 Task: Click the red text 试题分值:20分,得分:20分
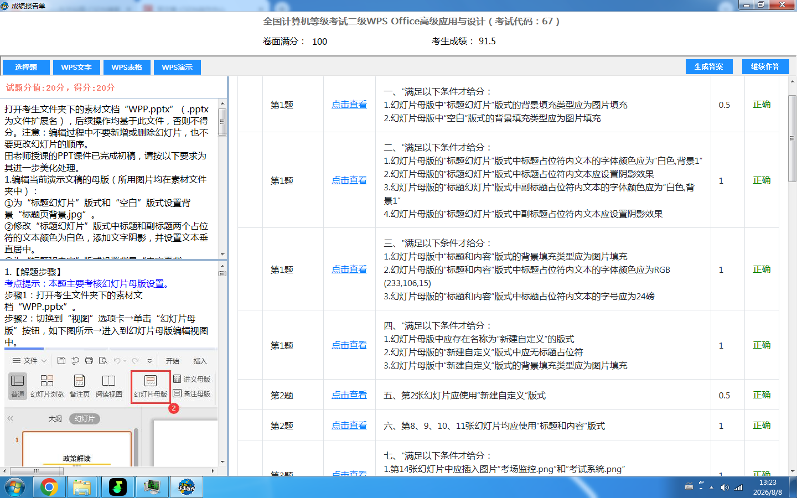[60, 87]
